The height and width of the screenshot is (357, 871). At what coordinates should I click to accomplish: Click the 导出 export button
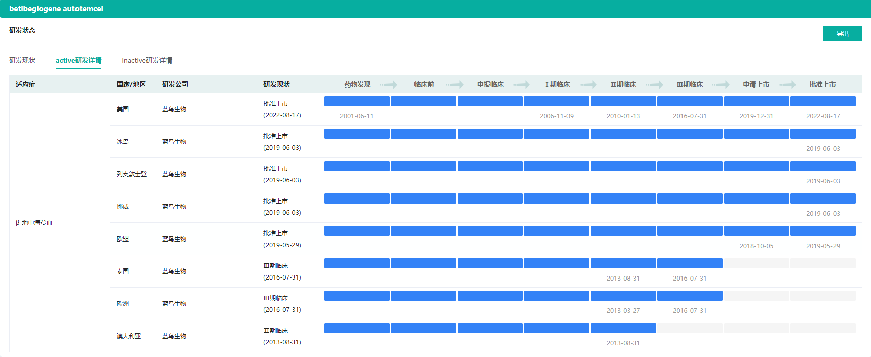(x=842, y=33)
